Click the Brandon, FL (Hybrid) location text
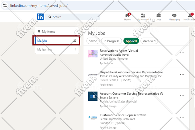195x130 pixels. (112, 123)
